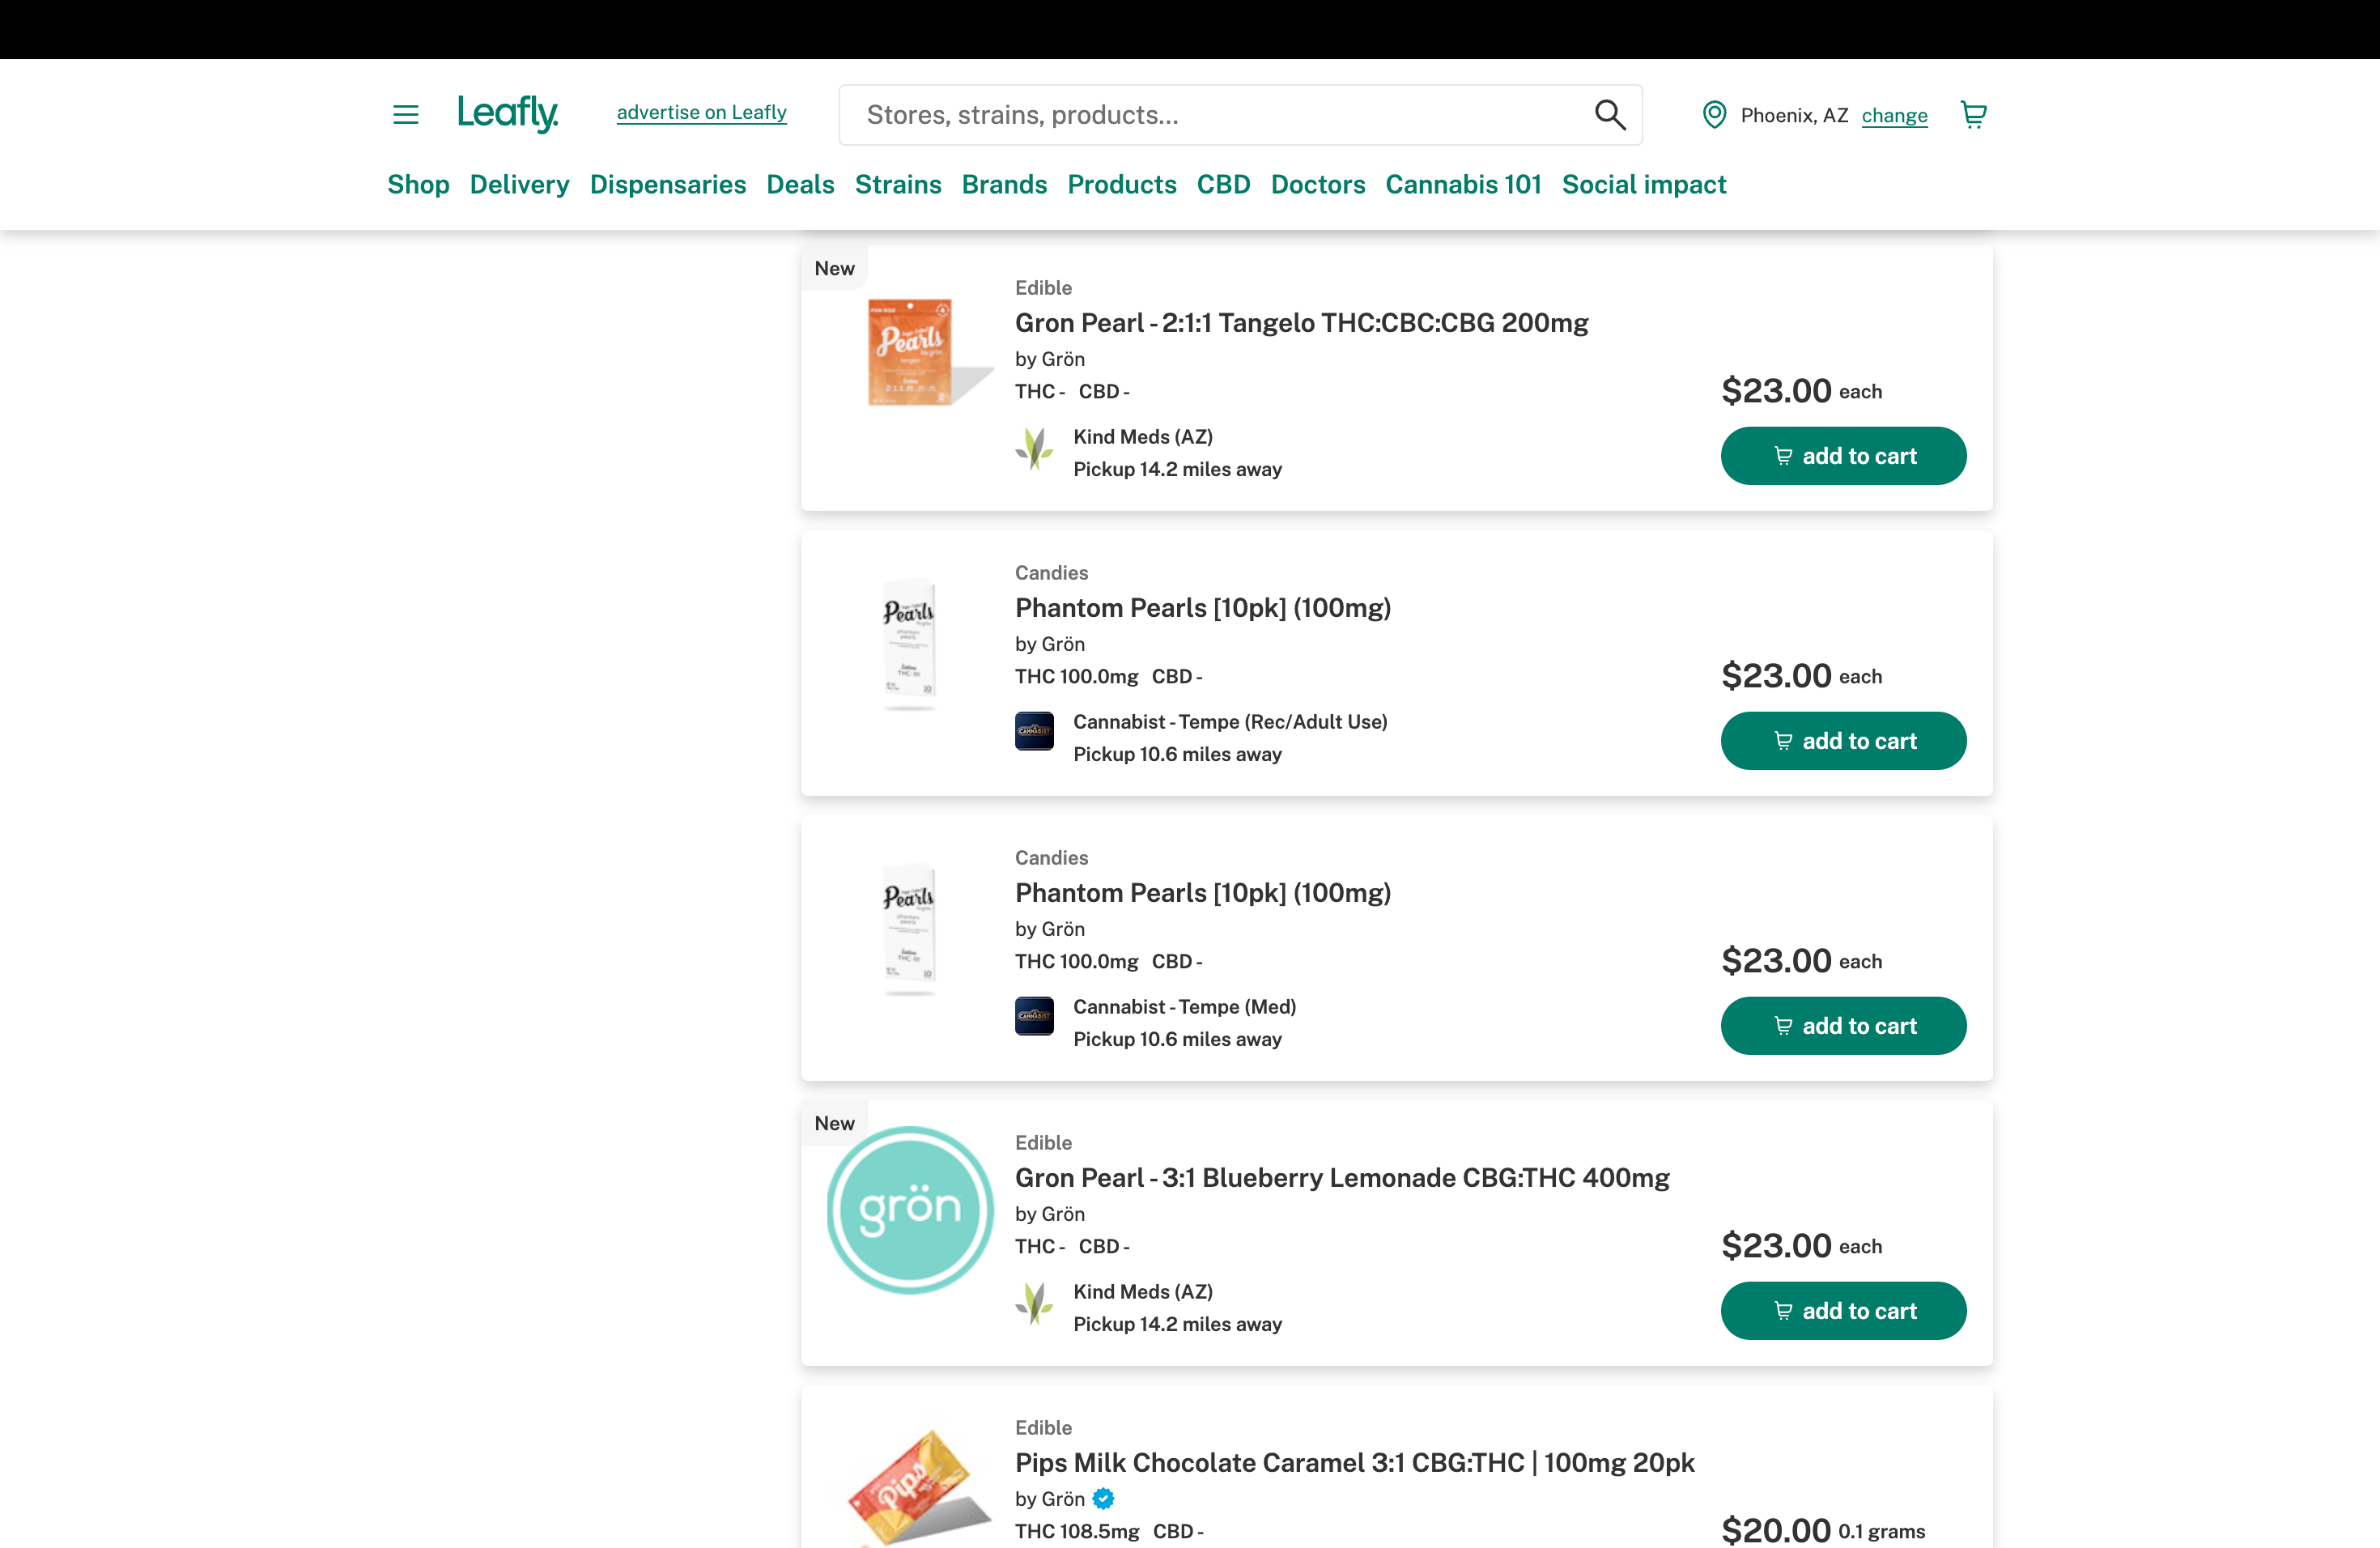The image size is (2380, 1548).
Task: Select Cannabis 101 in navigation
Action: click(1462, 184)
